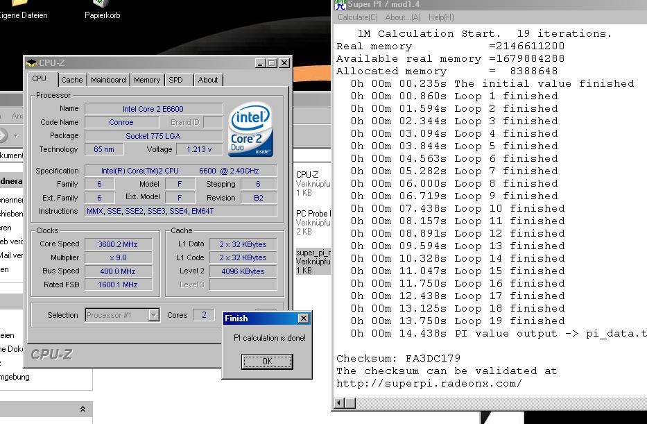Open the Papierkorb desktop icon
Image resolution: width=647 pixels, height=424 pixels.
coord(102,6)
